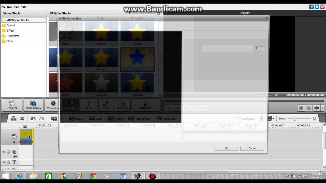Select the Special effects folder
Screen dimensions: 326x183
[11, 25]
